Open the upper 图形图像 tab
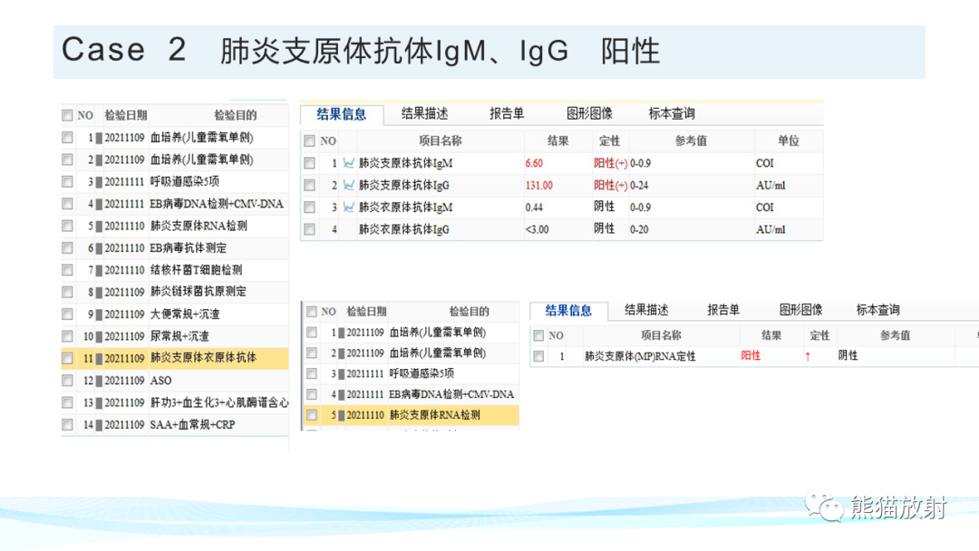The height and width of the screenshot is (551, 979). pyautogui.click(x=589, y=113)
